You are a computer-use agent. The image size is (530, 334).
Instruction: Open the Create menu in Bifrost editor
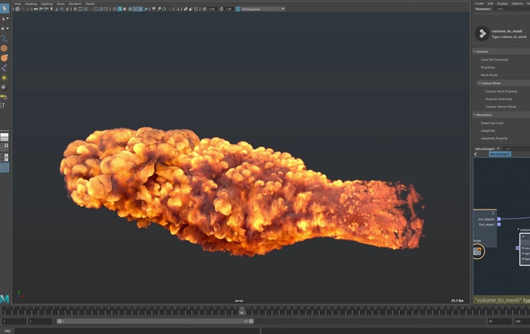[x=479, y=3]
